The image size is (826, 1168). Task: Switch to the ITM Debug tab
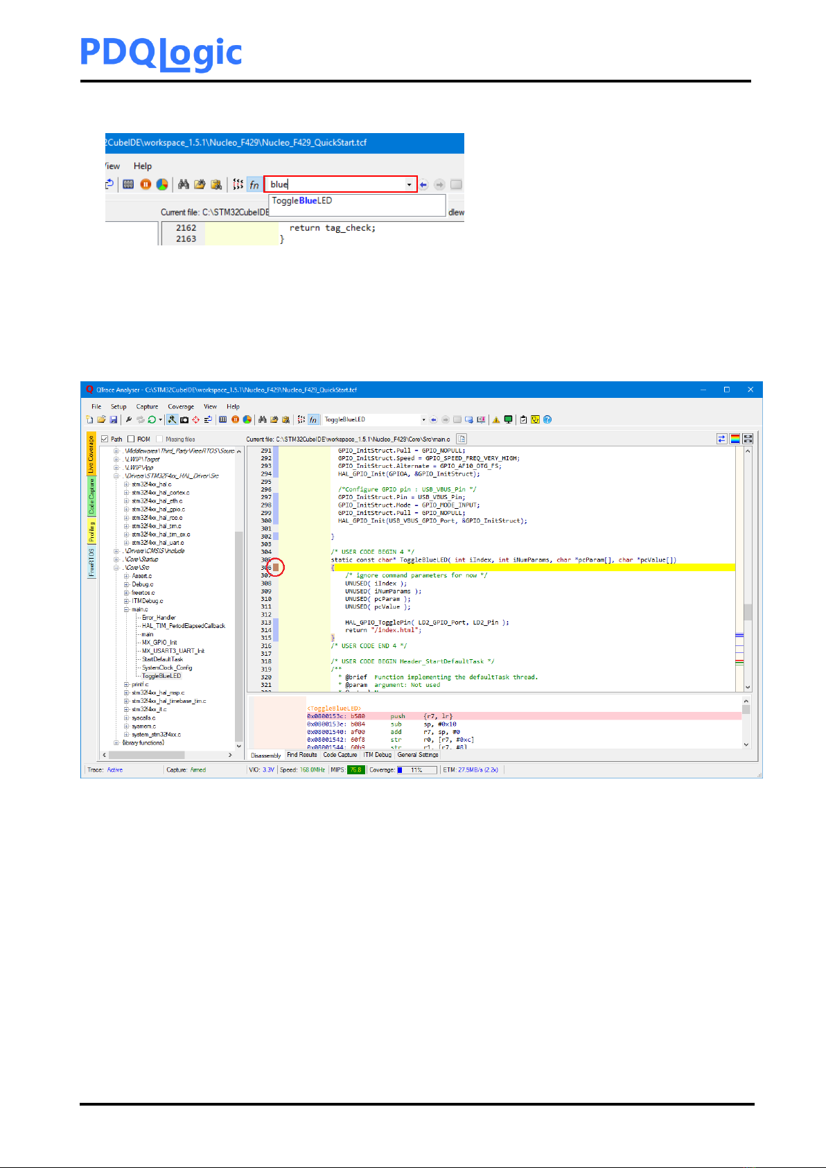(378, 755)
